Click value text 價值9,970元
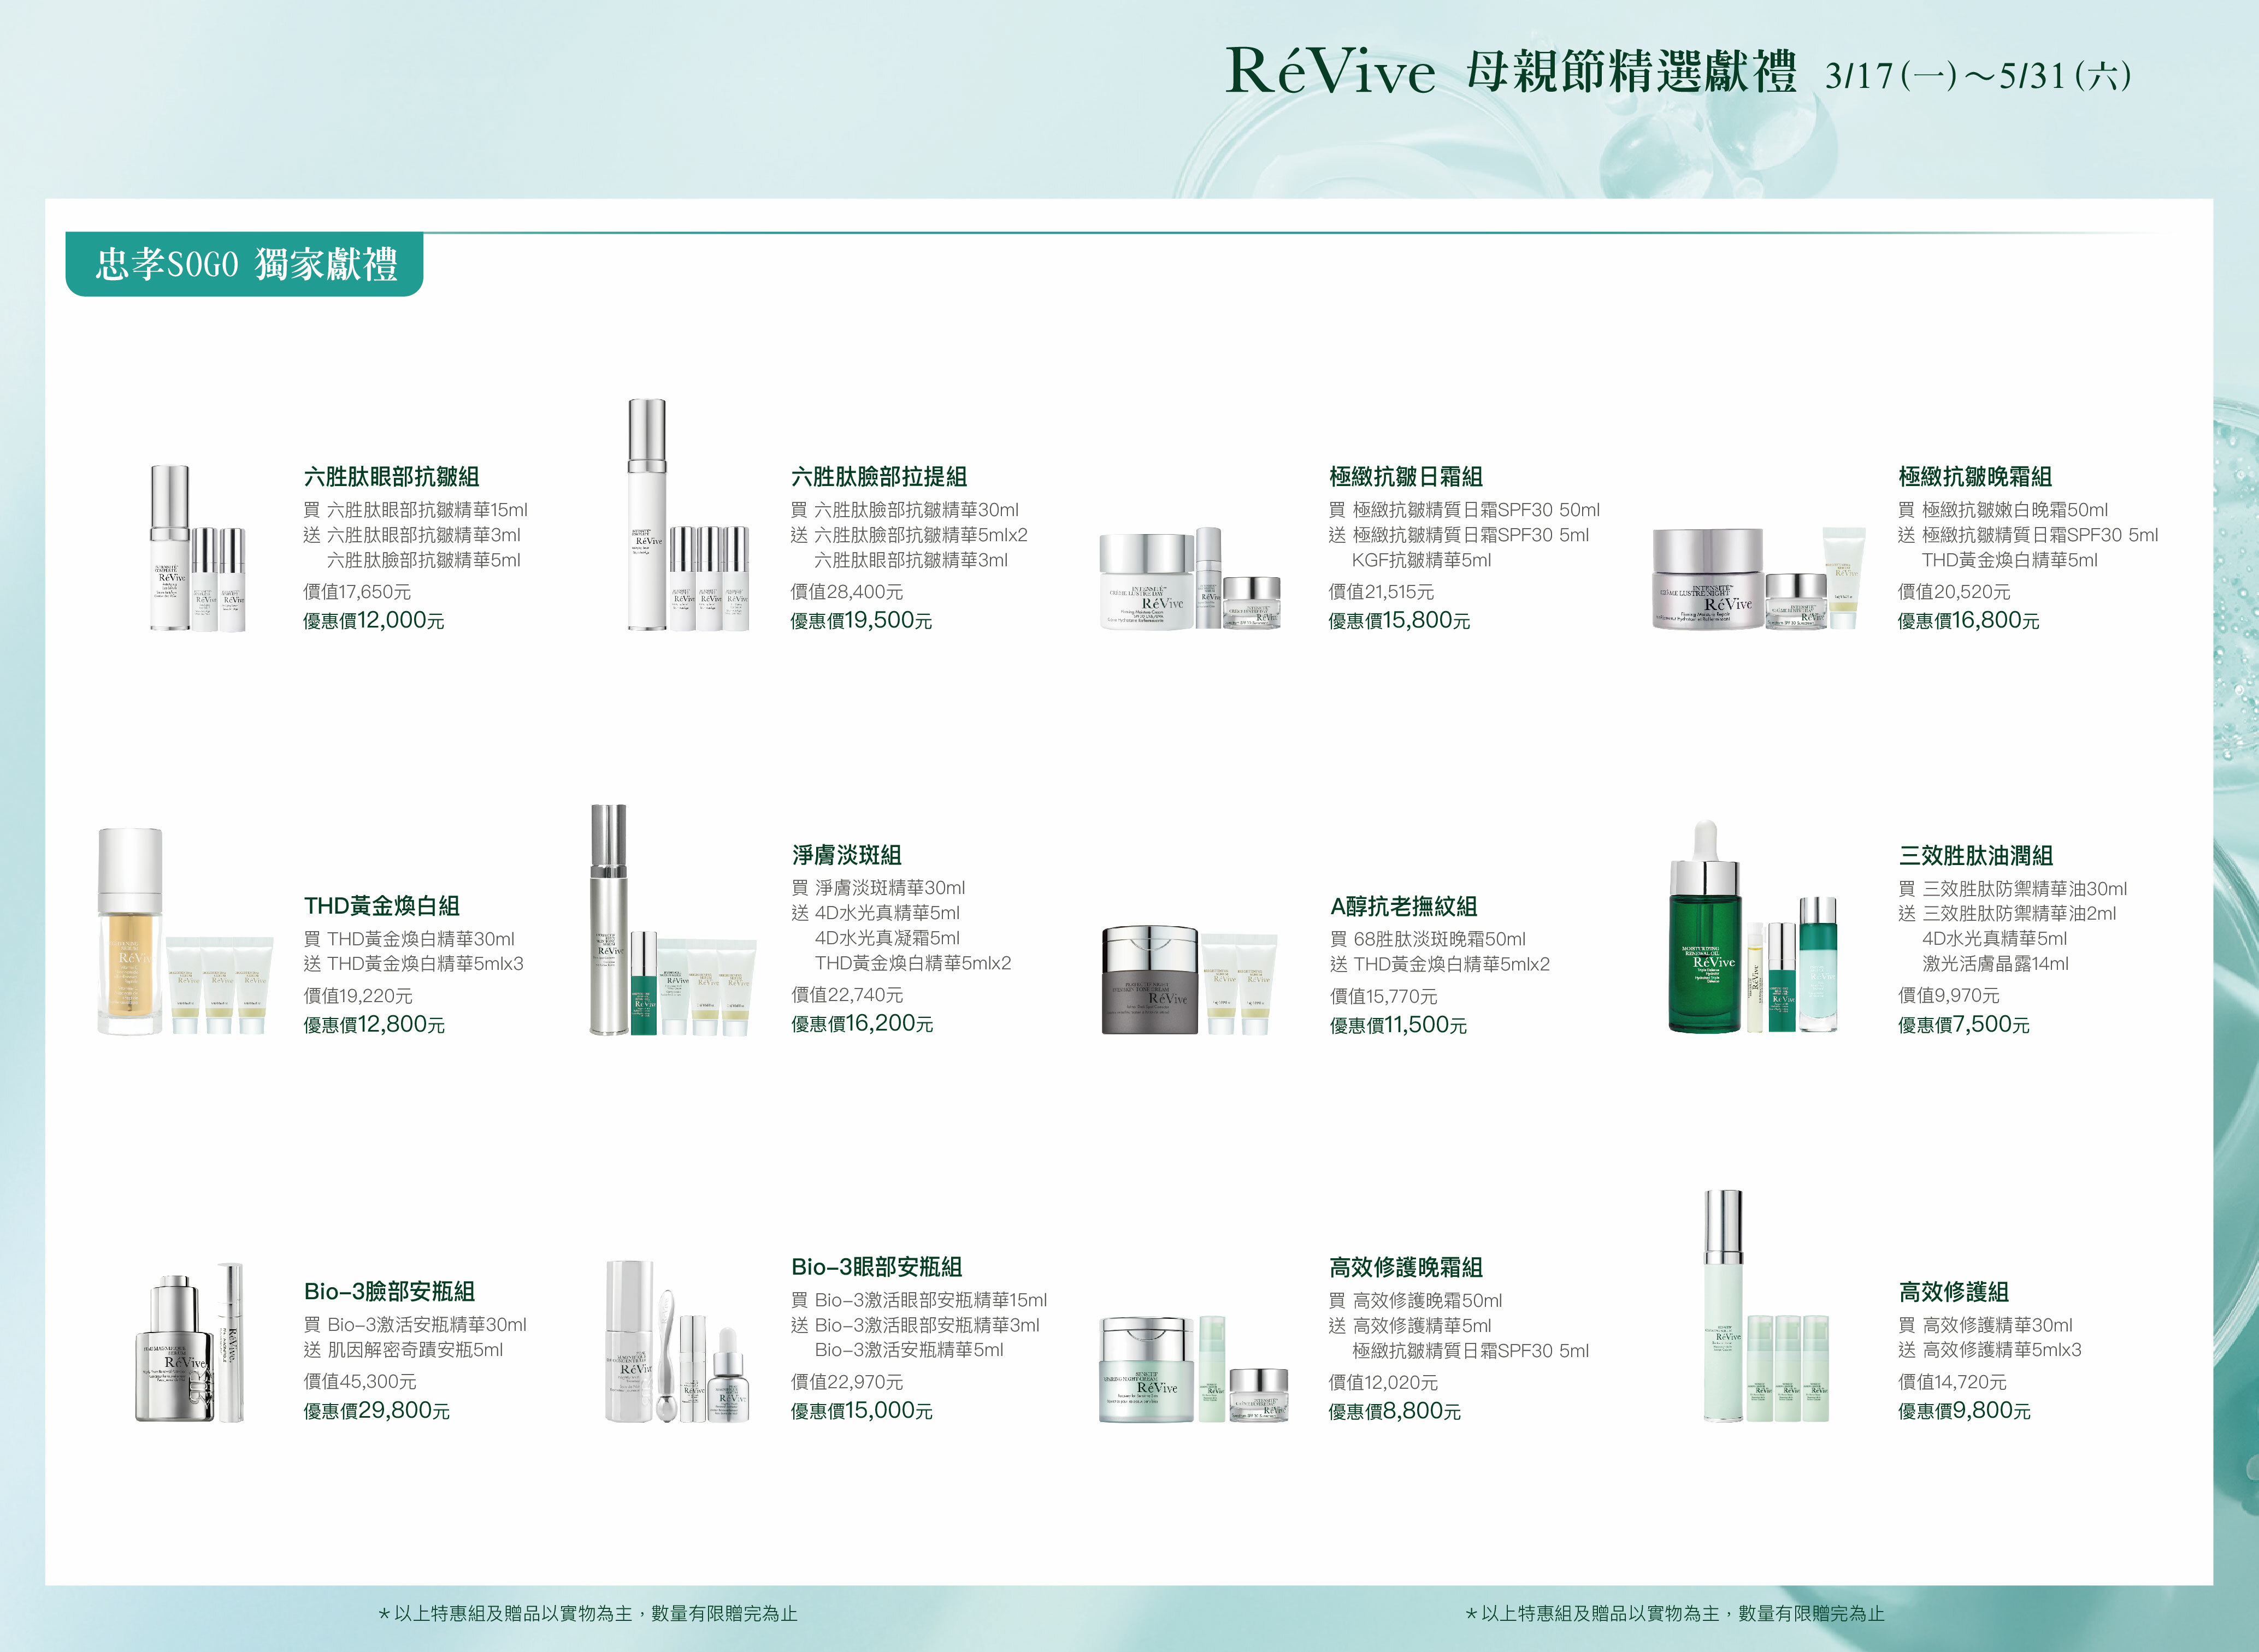Viewport: 2259px width, 1652px height. click(x=1948, y=996)
